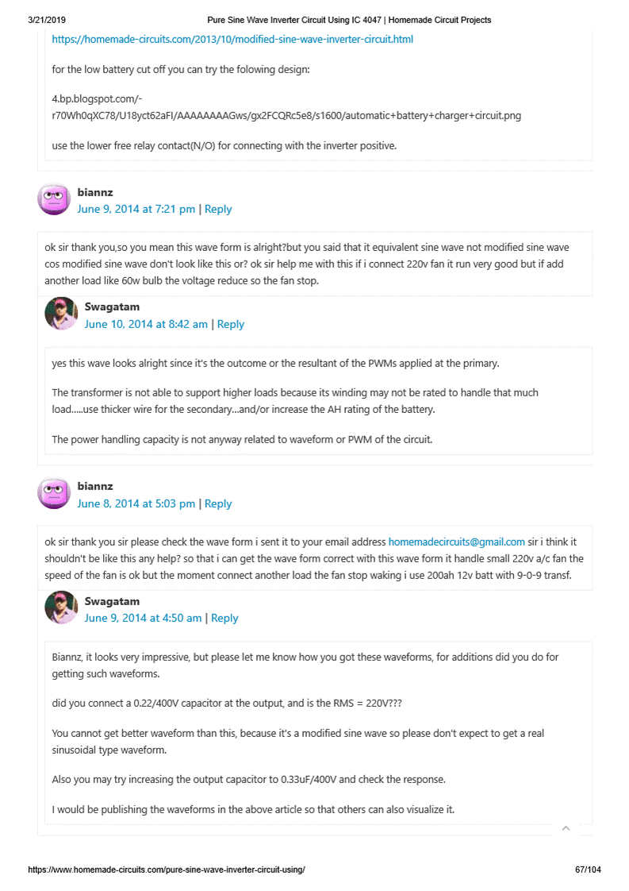The height and width of the screenshot is (891, 629).
Task: Reply to Swagatam's 4:50 am comment
Action: [x=224, y=618]
